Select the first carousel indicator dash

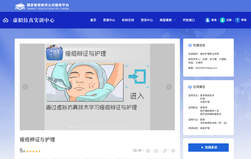coord(72,127)
